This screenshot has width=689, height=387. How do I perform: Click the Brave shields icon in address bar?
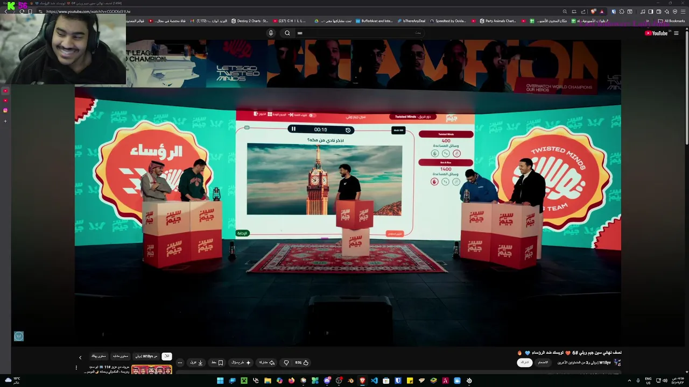594,11
